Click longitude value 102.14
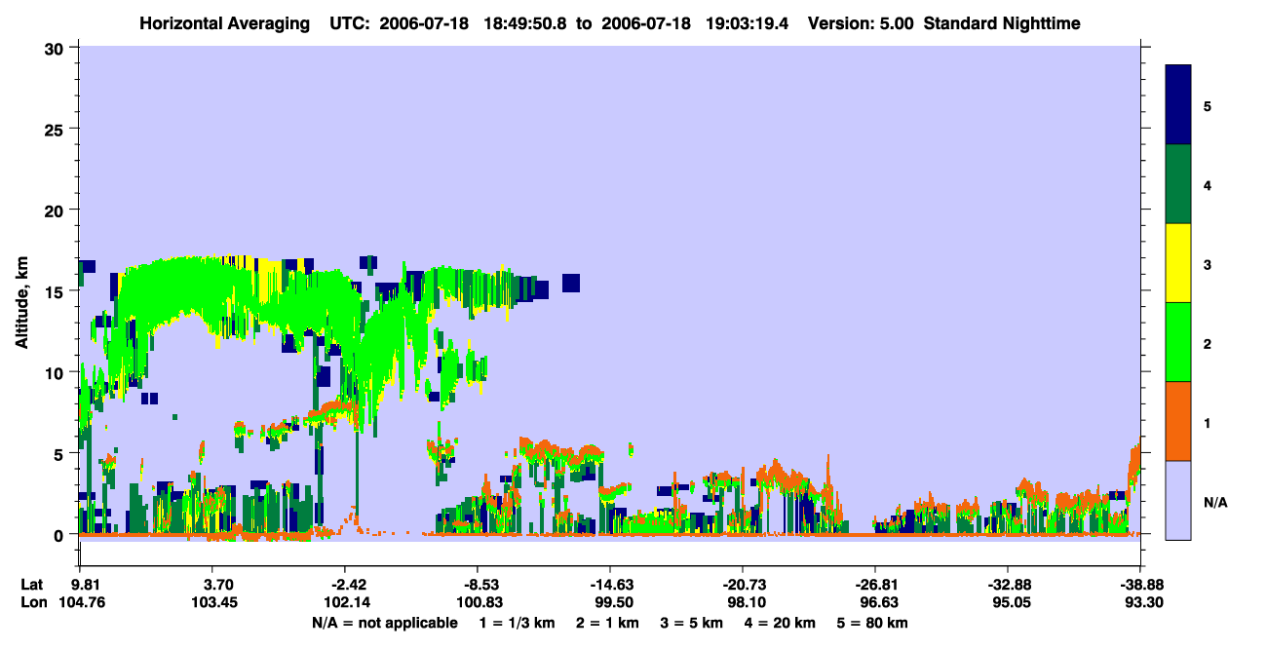Image resolution: width=1267 pixels, height=650 pixels. pyautogui.click(x=349, y=602)
